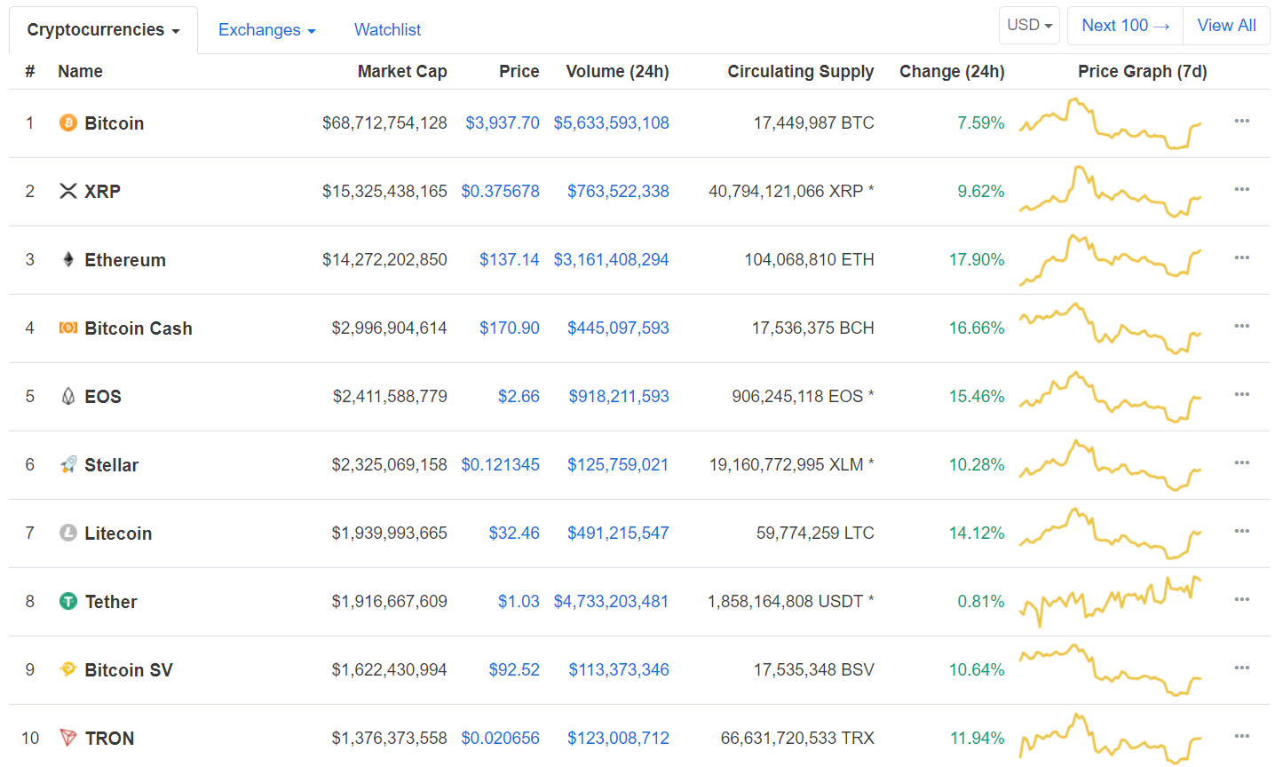Open the more options menu for Tether
The height and width of the screenshot is (767, 1283).
coord(1242,599)
